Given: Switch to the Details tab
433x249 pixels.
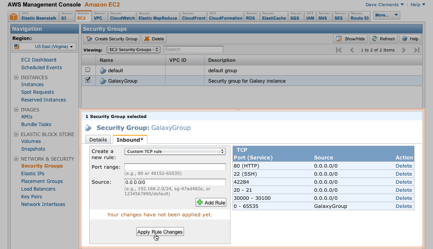Looking at the screenshot, I should tap(98, 139).
